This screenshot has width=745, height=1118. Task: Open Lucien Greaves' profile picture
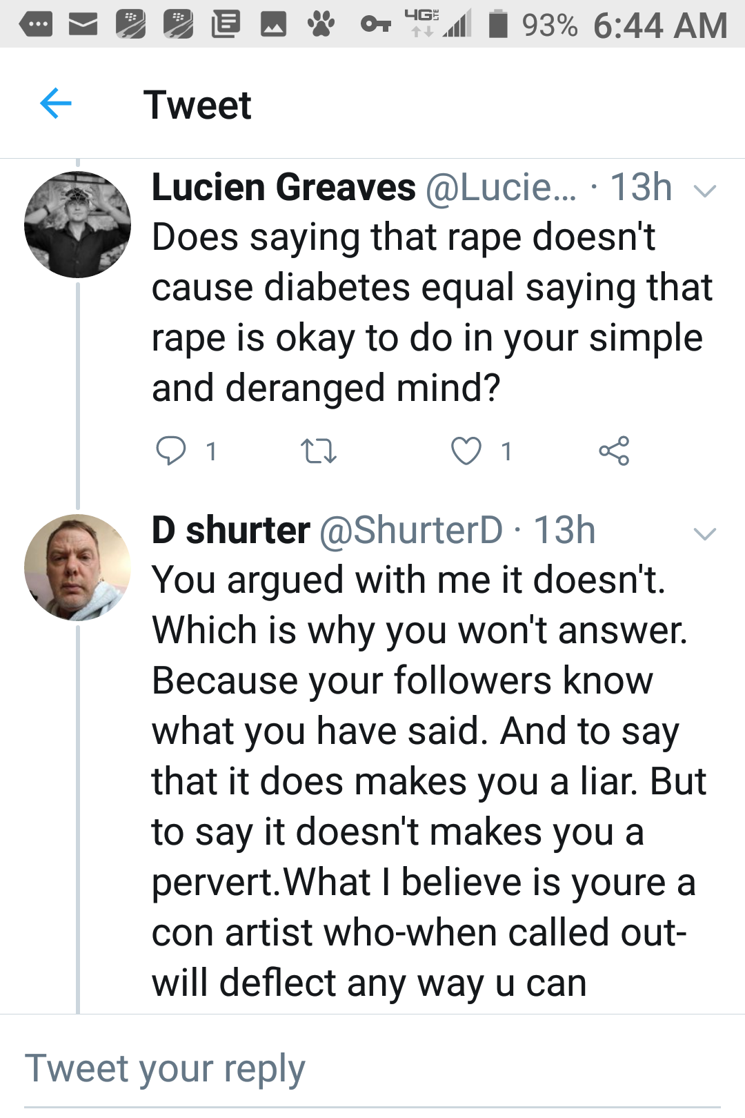[77, 225]
